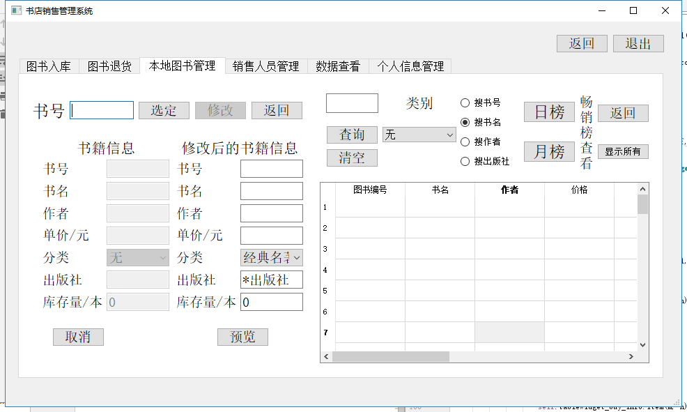Click the table horizontal scrollbar thumb
Screen dimensions: 687x412
tap(391, 357)
